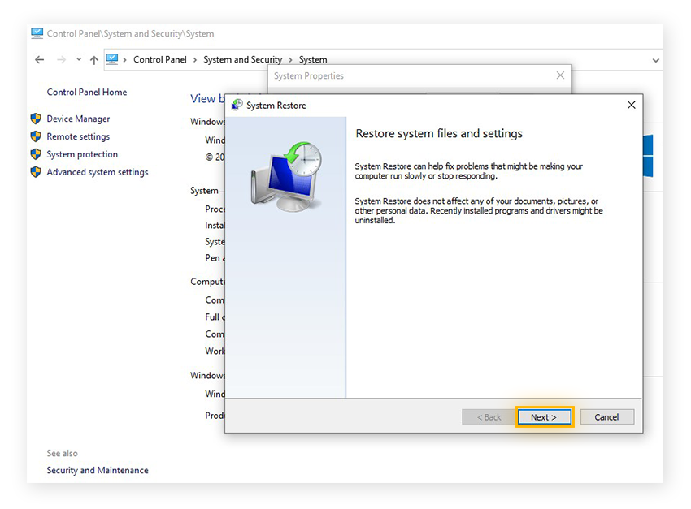Click Next in the System Restore wizard
Screen dimensions: 691x509
[x=544, y=416]
